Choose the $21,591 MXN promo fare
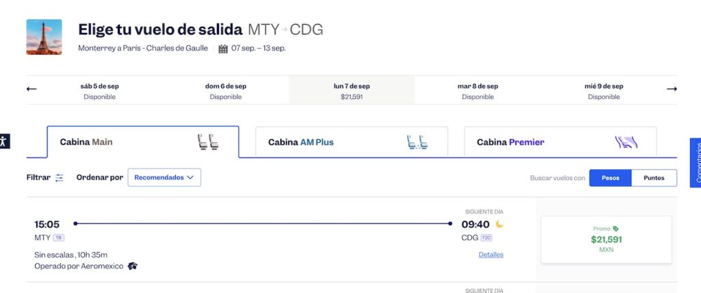This screenshot has height=293, width=701. tap(607, 240)
